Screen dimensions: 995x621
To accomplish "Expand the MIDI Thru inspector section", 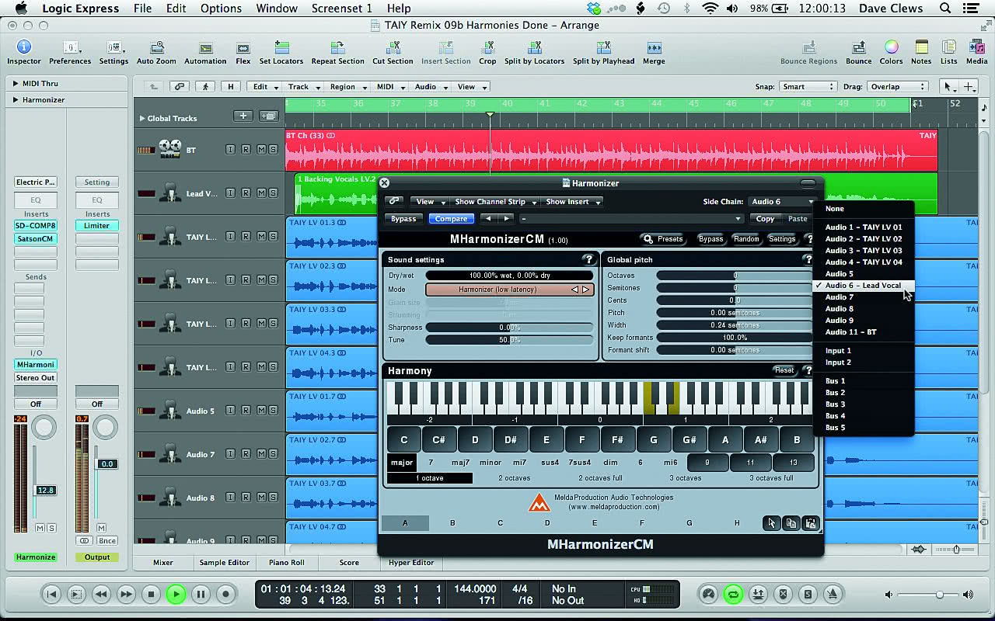I will 16,83.
